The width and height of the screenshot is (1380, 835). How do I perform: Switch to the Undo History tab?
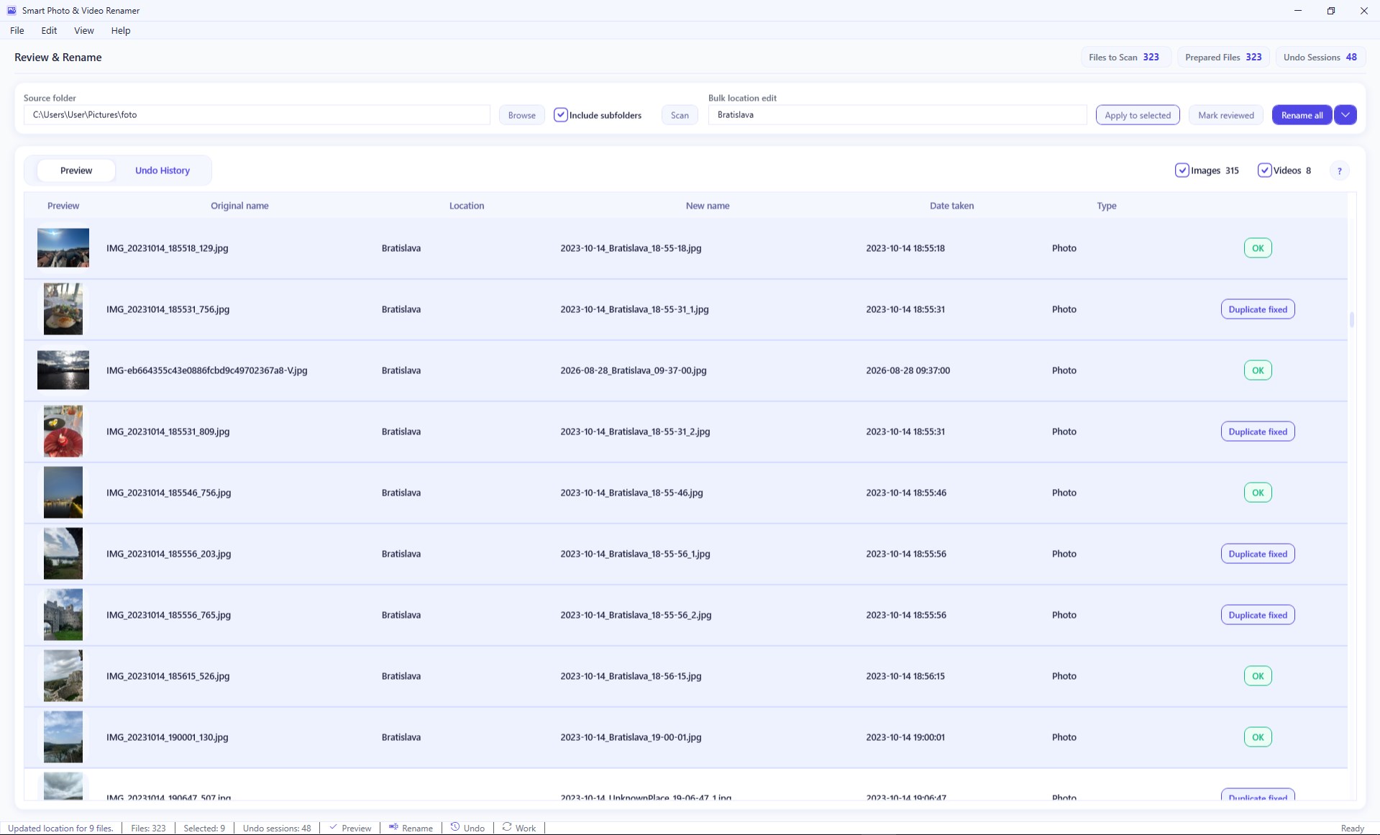point(163,170)
